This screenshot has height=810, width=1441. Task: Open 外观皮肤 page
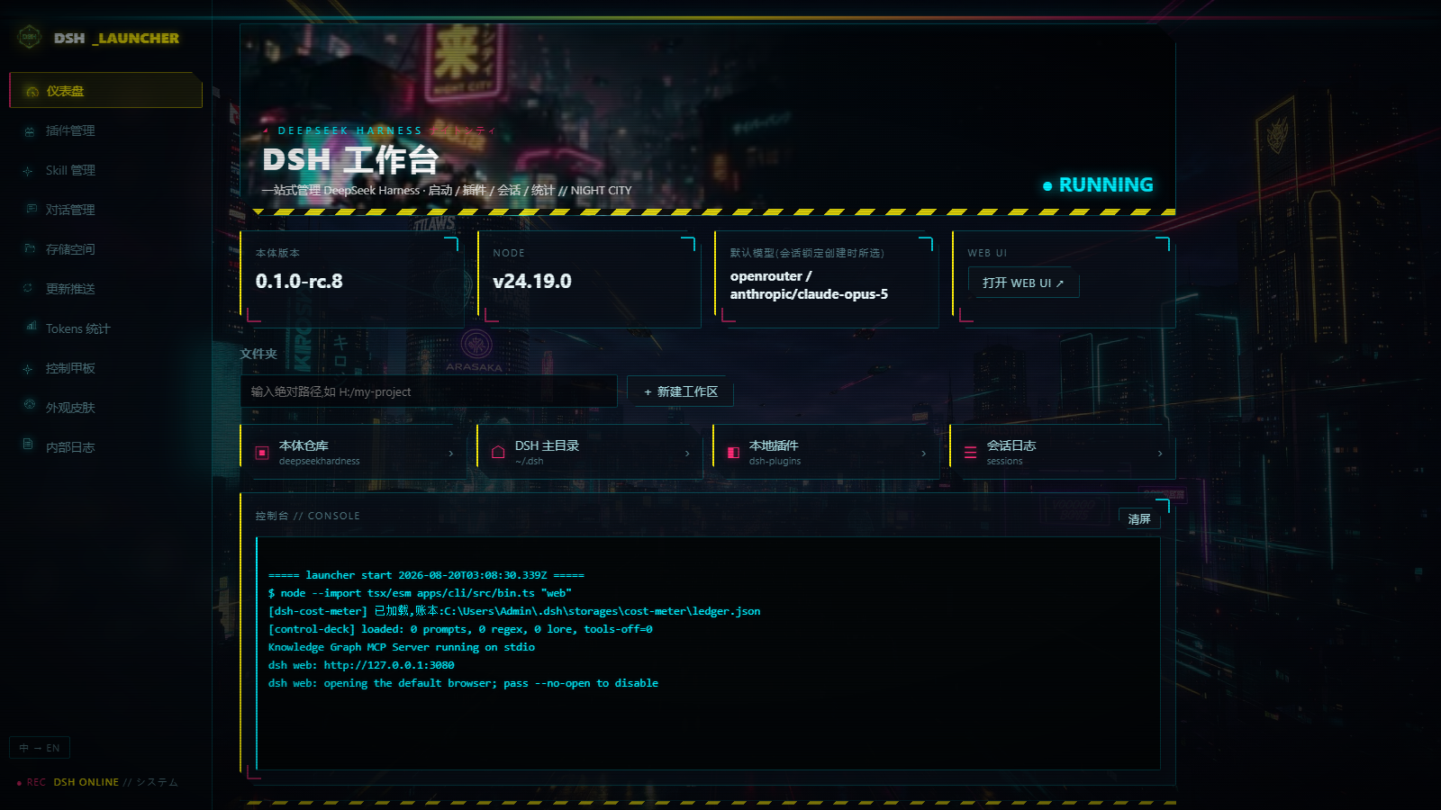tap(105, 408)
